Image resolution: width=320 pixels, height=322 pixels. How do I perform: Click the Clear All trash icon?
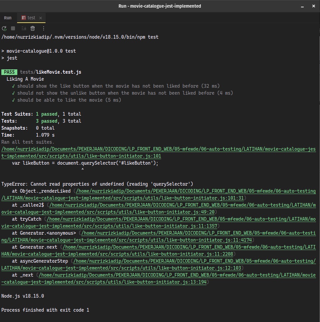pyautogui.click(x=33, y=28)
